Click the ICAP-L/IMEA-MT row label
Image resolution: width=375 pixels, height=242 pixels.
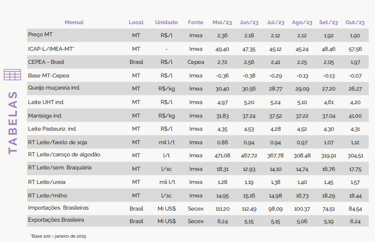[51, 49]
